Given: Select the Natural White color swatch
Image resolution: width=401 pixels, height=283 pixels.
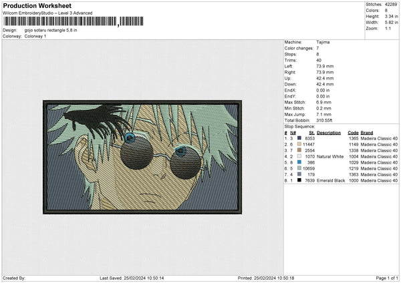Looking at the screenshot, I should pos(298,156).
